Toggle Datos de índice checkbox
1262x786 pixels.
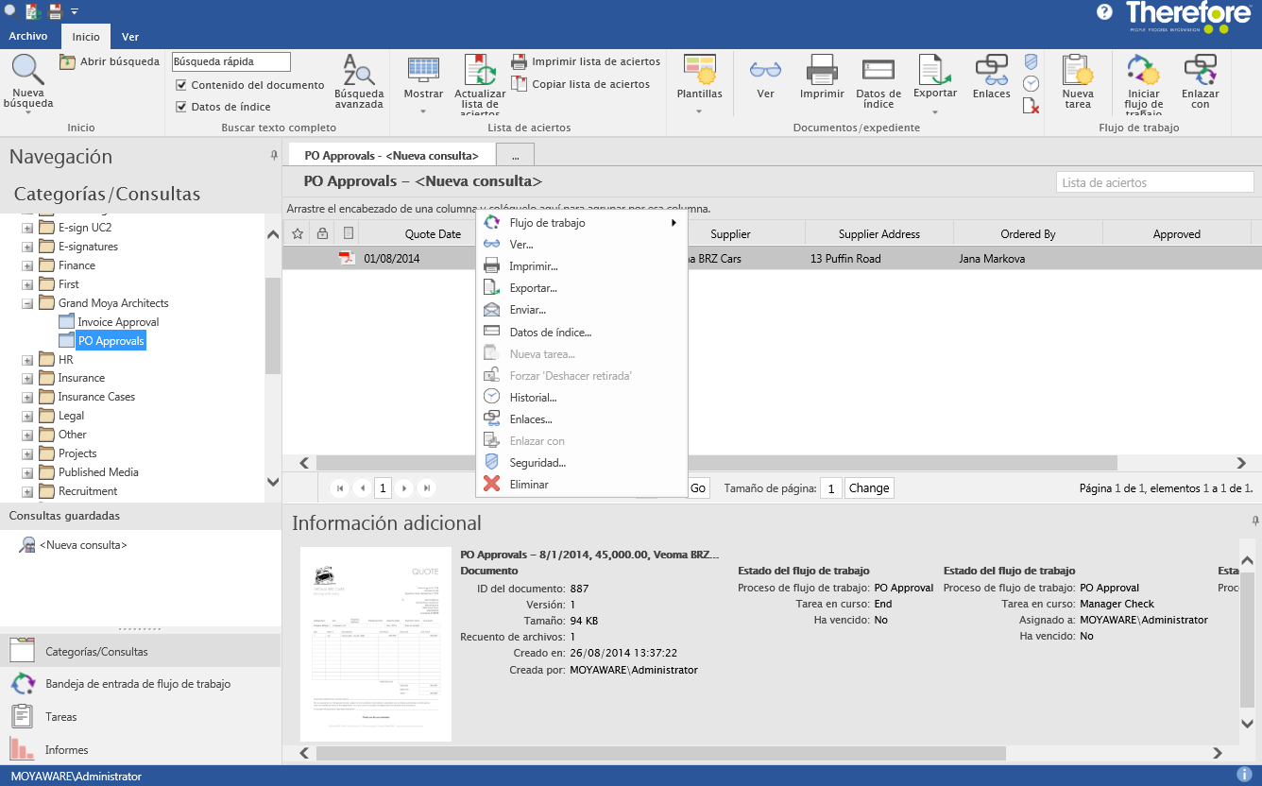point(181,107)
